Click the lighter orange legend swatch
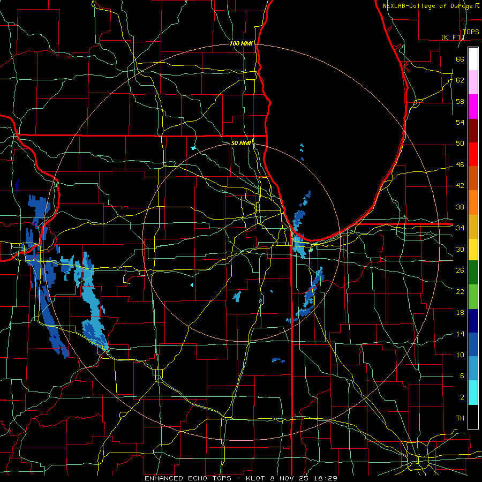This screenshot has width=482, height=482. click(473, 202)
